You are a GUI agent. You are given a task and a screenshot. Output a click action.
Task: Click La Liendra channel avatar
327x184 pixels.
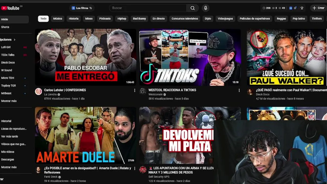38,91
